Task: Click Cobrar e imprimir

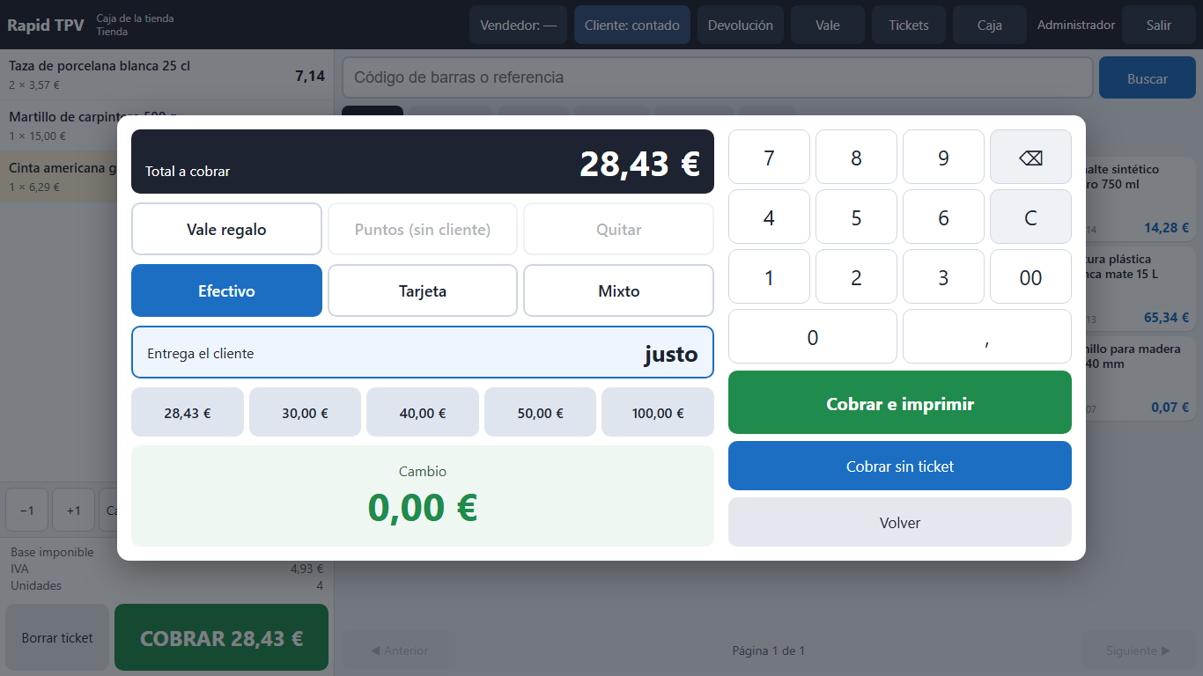Action: pos(900,402)
